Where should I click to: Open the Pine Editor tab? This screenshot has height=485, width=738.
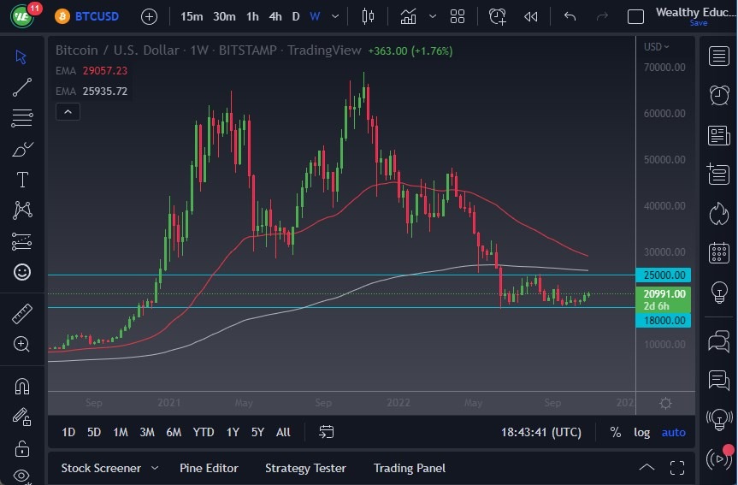coord(209,468)
